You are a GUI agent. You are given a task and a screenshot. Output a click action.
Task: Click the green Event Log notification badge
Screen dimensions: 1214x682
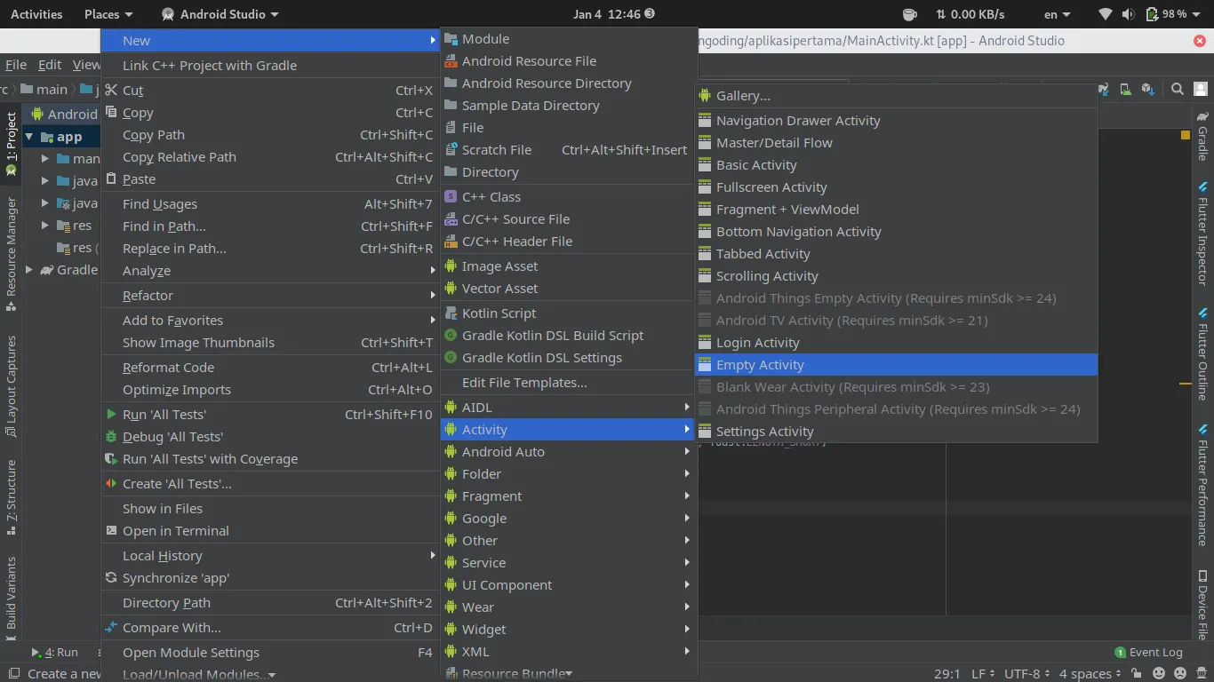coord(1120,653)
